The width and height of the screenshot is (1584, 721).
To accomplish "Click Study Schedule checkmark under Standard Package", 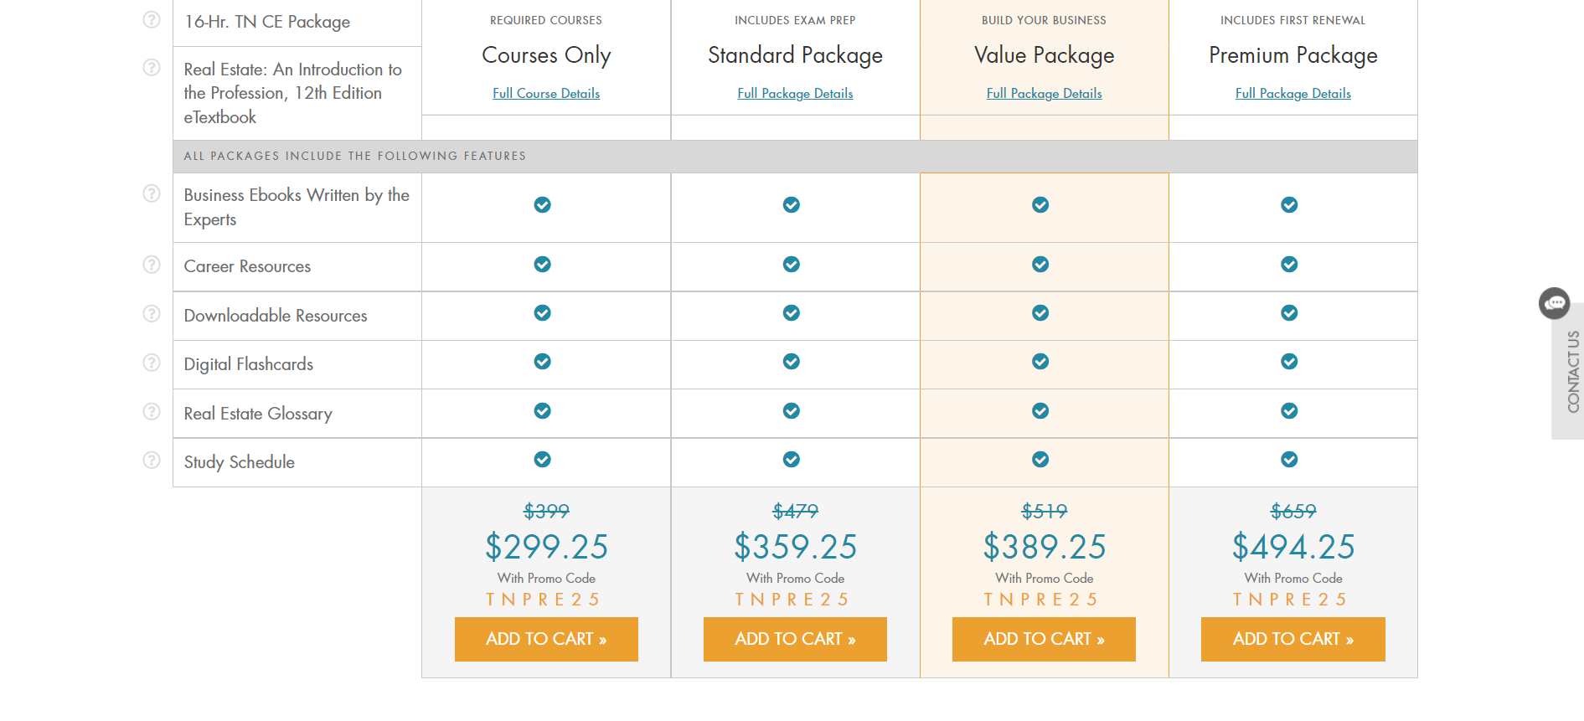I will point(792,459).
